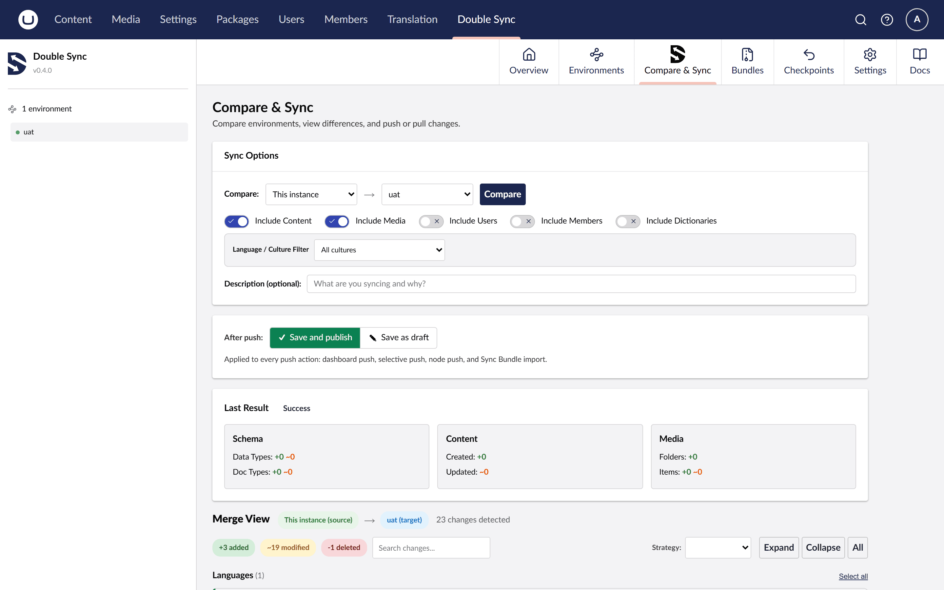This screenshot has width=944, height=590.
Task: Open the Translation section
Action: point(412,20)
